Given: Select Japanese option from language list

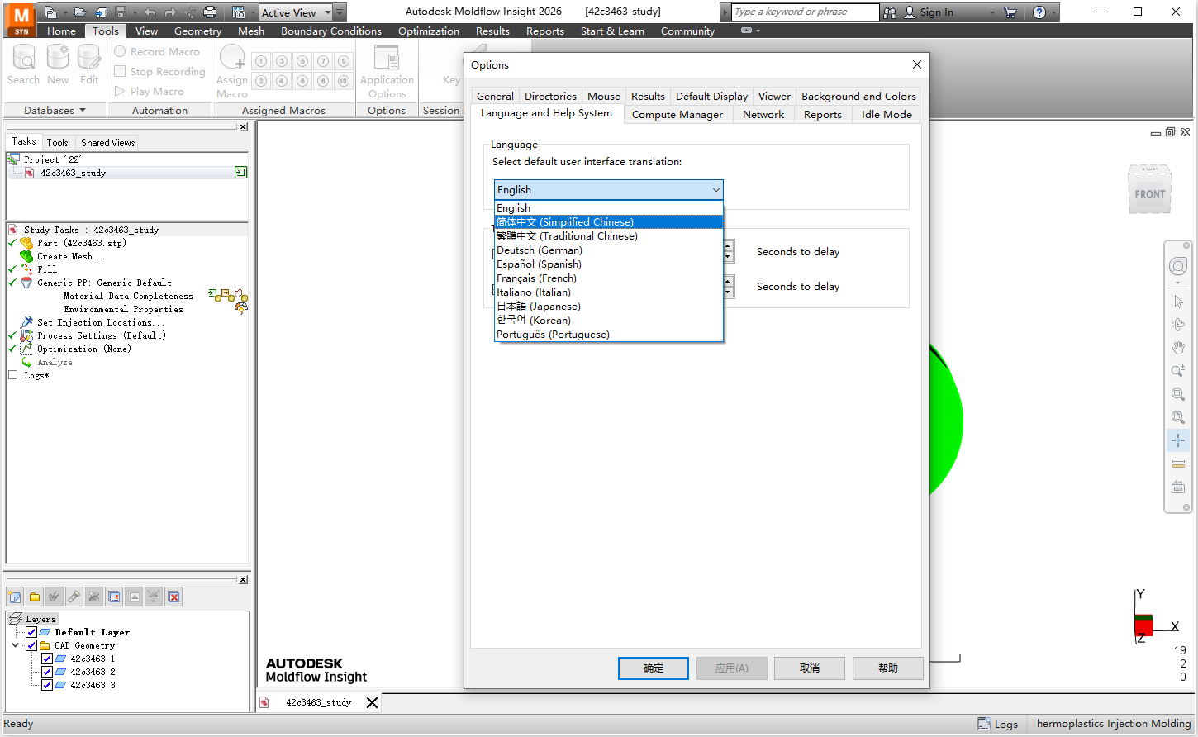Looking at the screenshot, I should coord(609,307).
